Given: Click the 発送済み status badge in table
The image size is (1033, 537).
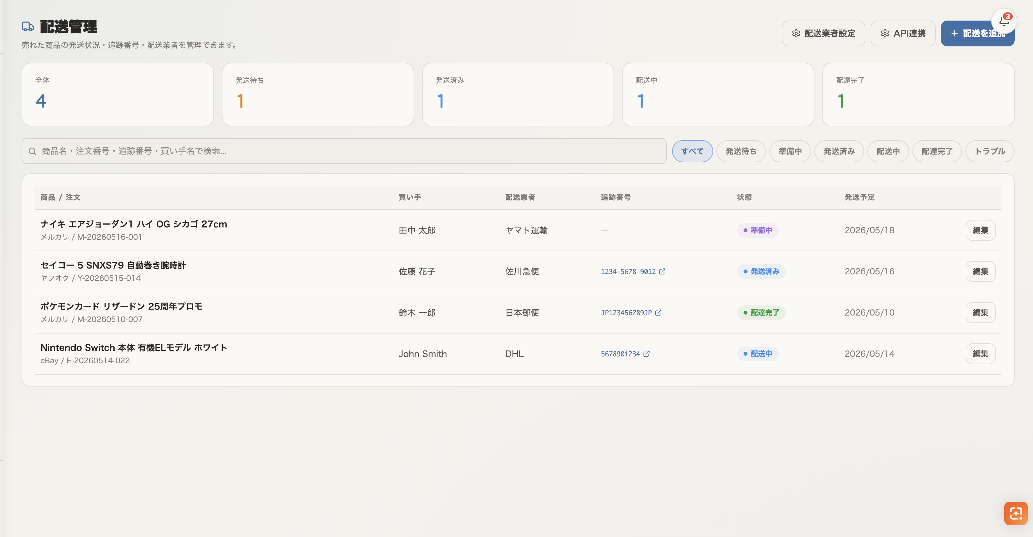Looking at the screenshot, I should pyautogui.click(x=761, y=271).
